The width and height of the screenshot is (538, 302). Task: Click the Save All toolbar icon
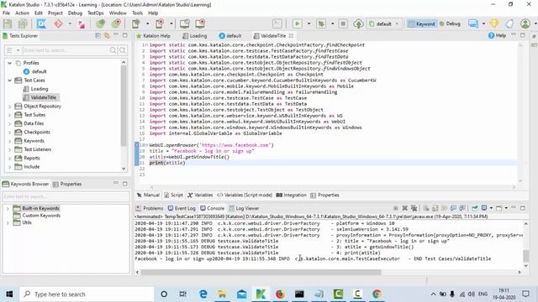click(x=23, y=23)
